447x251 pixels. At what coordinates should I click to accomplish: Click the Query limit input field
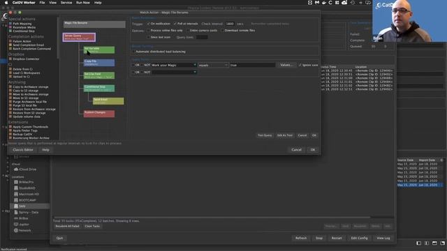pyautogui.click(x=202, y=37)
